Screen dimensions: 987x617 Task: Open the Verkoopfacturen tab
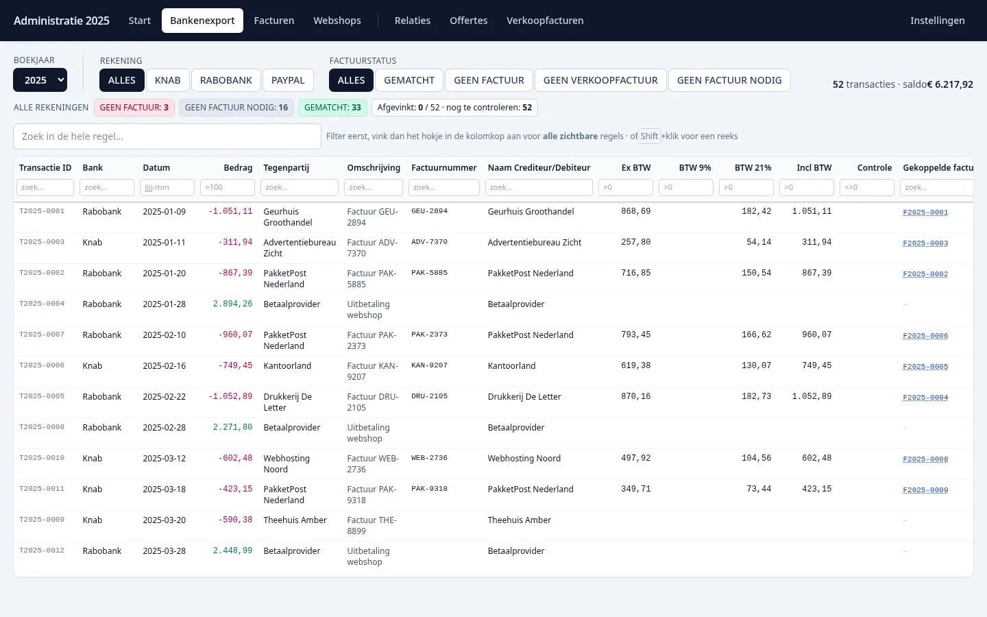click(x=546, y=21)
